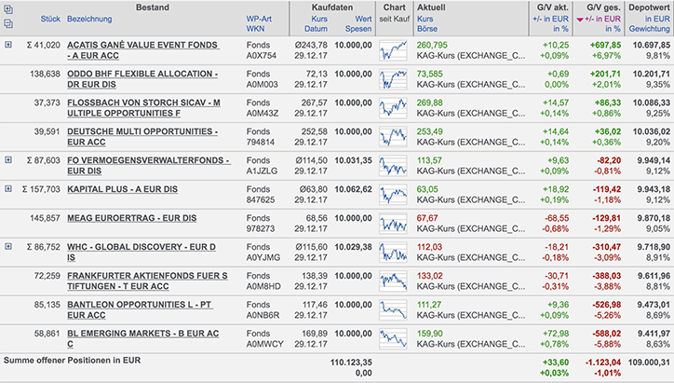674x383 pixels.
Task: Sort by Depotwert in EUR header
Action: [x=657, y=19]
